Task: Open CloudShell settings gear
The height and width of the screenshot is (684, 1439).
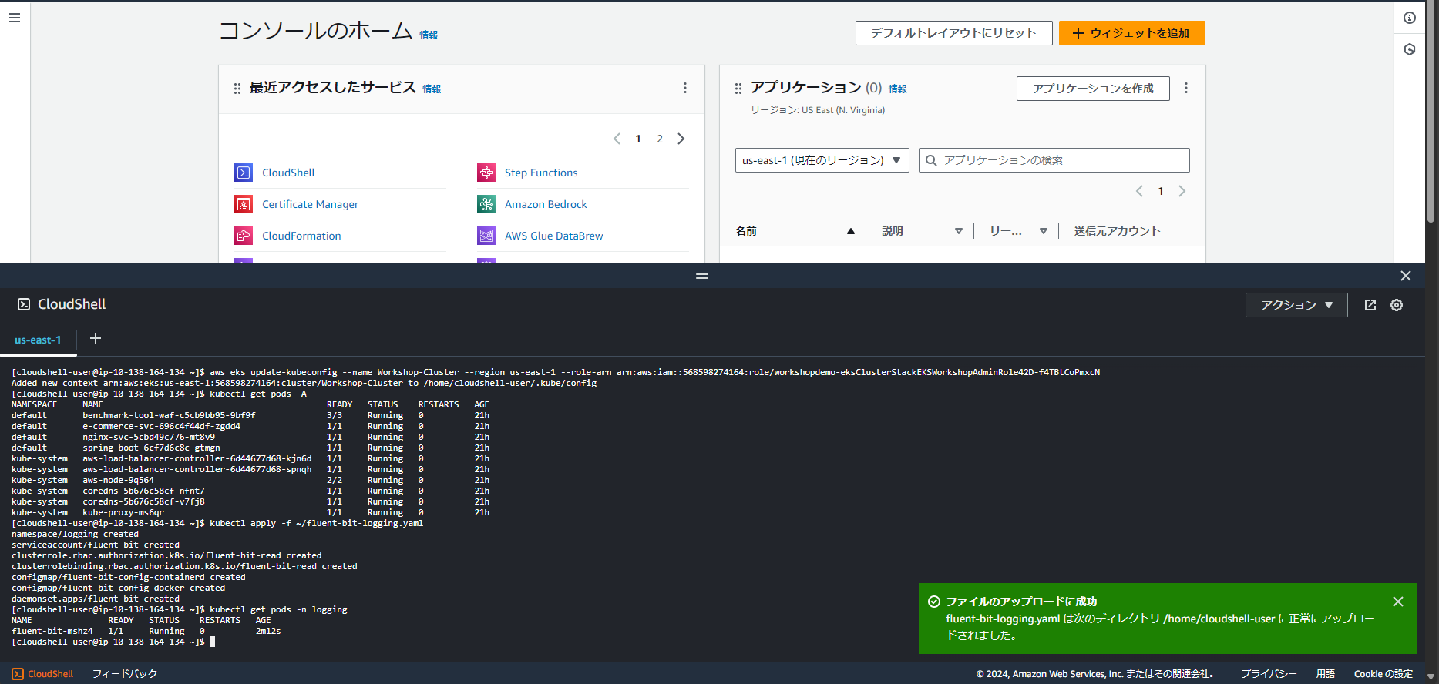Action: (x=1397, y=305)
